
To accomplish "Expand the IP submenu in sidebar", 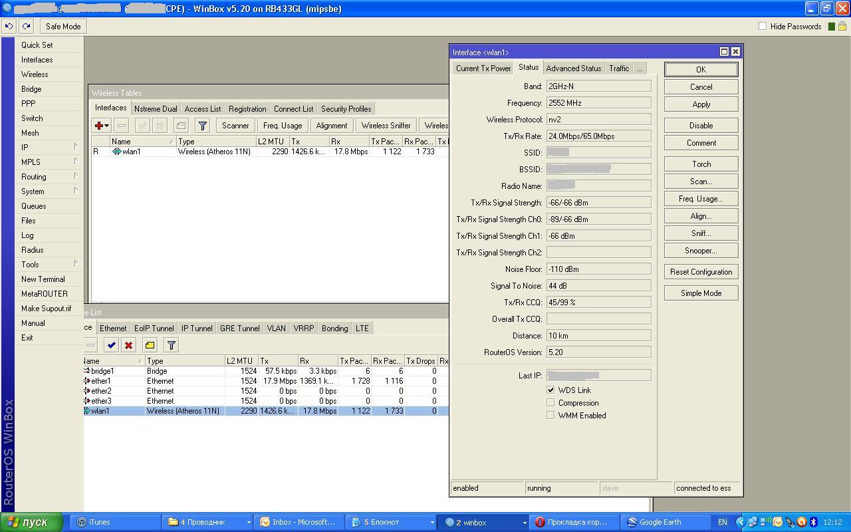I will [x=75, y=147].
